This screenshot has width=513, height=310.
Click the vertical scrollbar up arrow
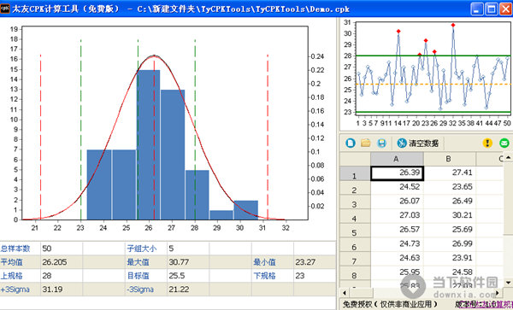tap(508, 158)
